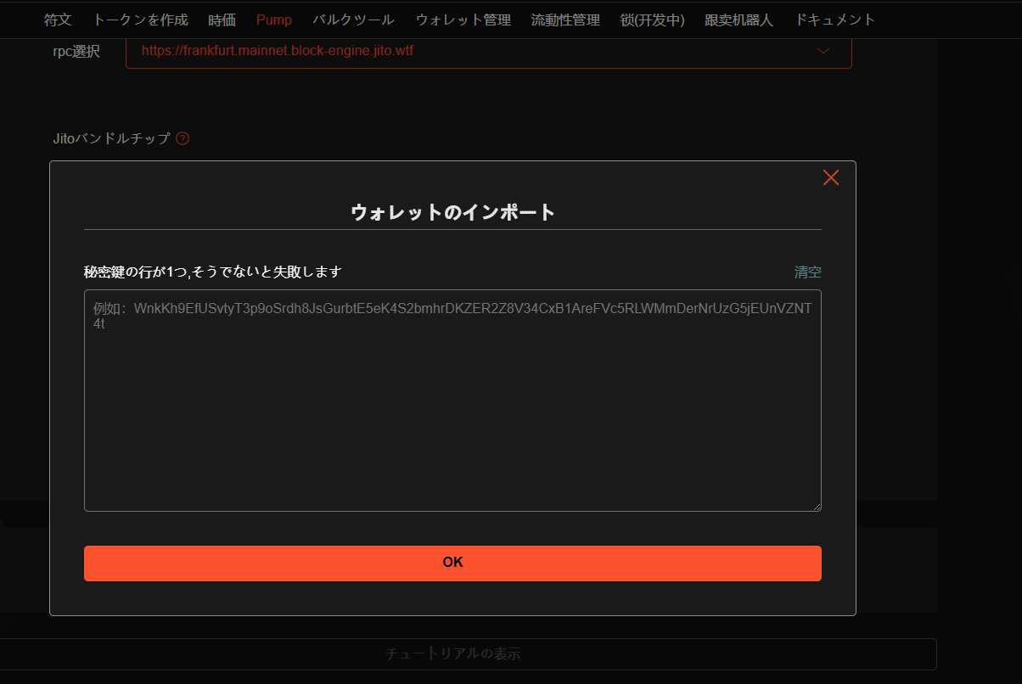Click the Jito bundle tip help icon

click(x=182, y=138)
